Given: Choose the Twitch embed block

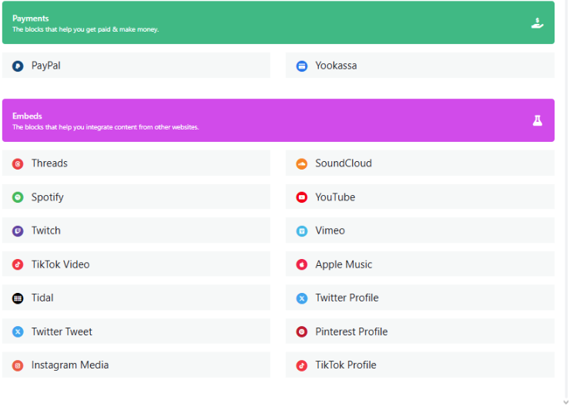Looking at the screenshot, I should pos(136,230).
